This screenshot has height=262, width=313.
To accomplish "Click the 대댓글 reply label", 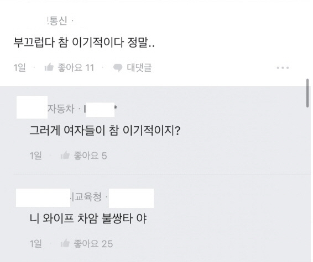I will [139, 68].
